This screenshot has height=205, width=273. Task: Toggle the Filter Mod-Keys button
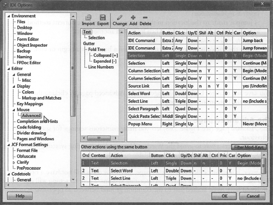click(248, 147)
